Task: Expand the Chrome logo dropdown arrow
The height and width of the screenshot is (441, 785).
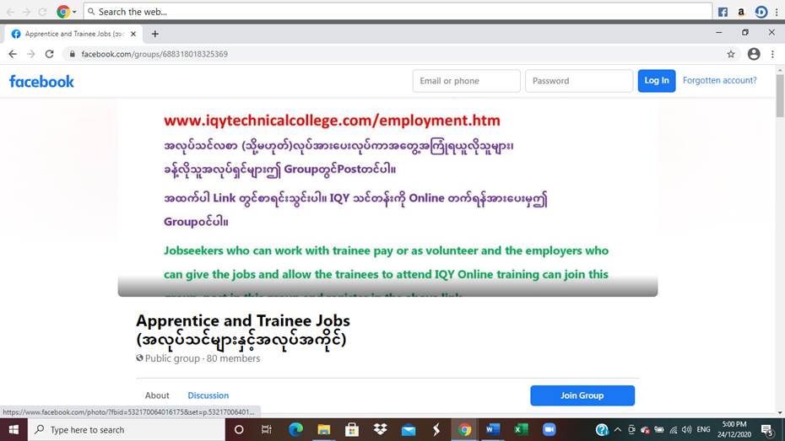Action: click(x=74, y=12)
